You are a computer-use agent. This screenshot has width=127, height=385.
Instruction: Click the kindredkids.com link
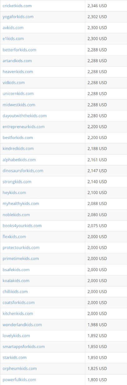click(x=18, y=149)
